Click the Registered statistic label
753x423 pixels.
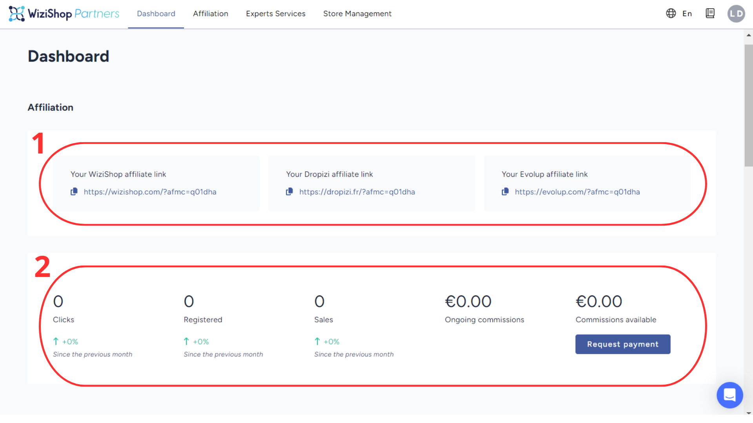tap(203, 320)
